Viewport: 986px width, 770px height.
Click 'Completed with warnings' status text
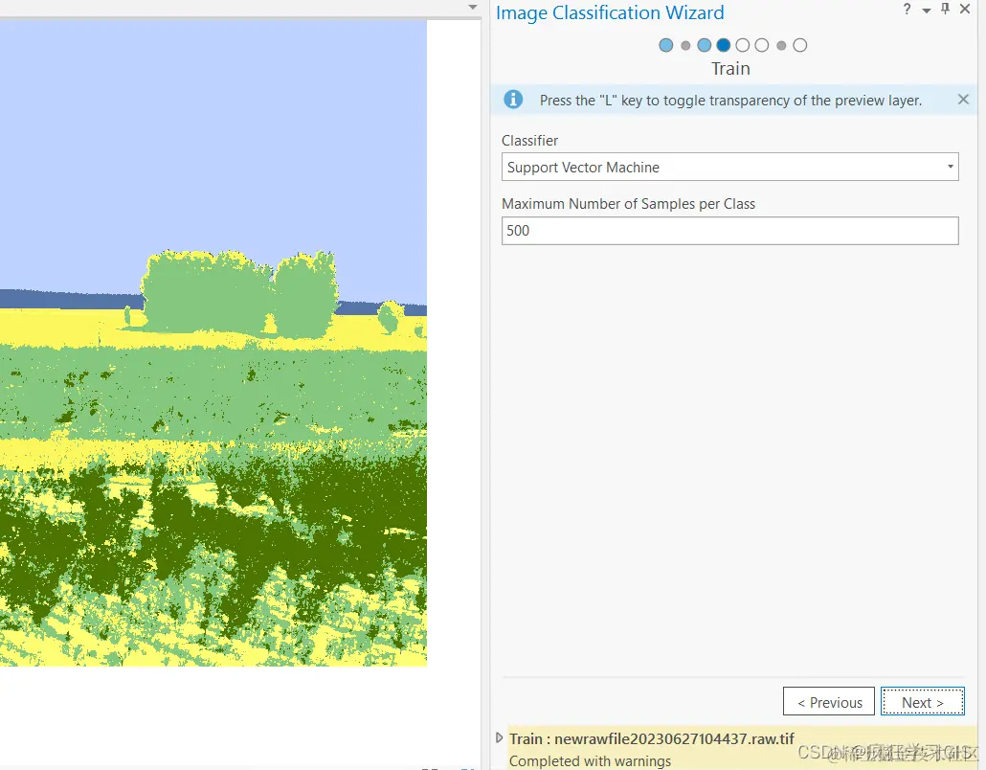[590, 761]
